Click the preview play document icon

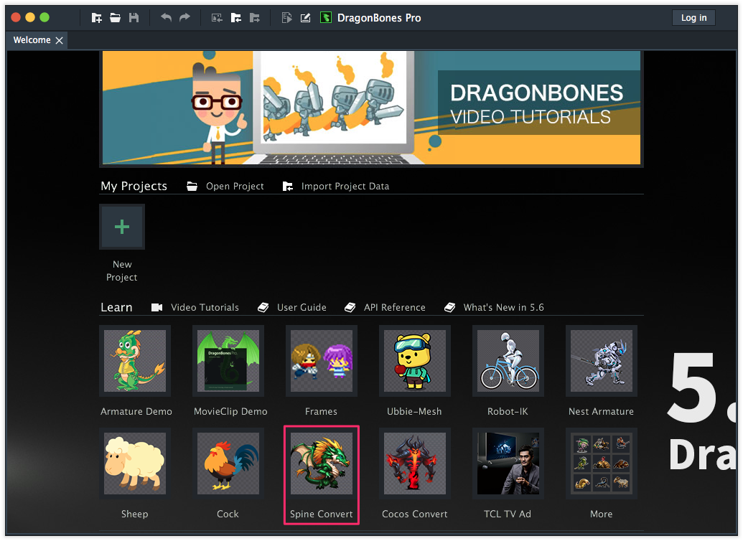point(286,18)
